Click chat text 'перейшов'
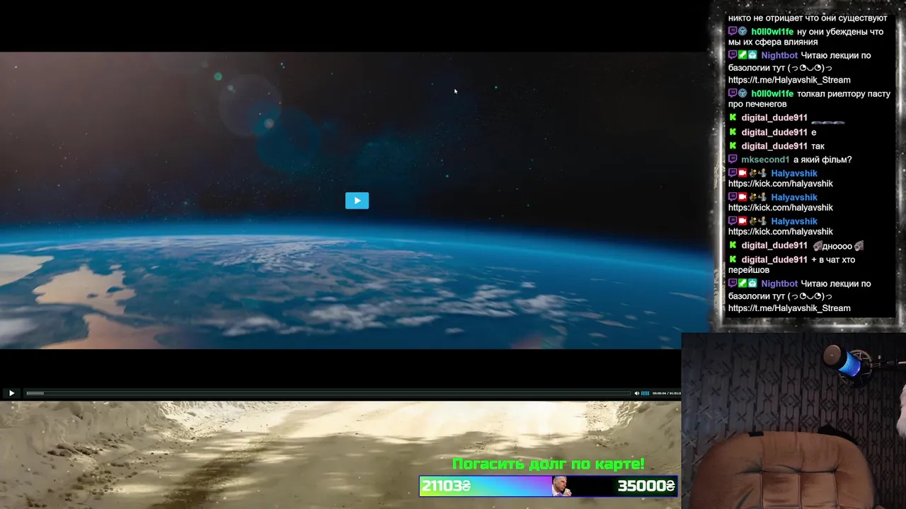 pos(749,270)
